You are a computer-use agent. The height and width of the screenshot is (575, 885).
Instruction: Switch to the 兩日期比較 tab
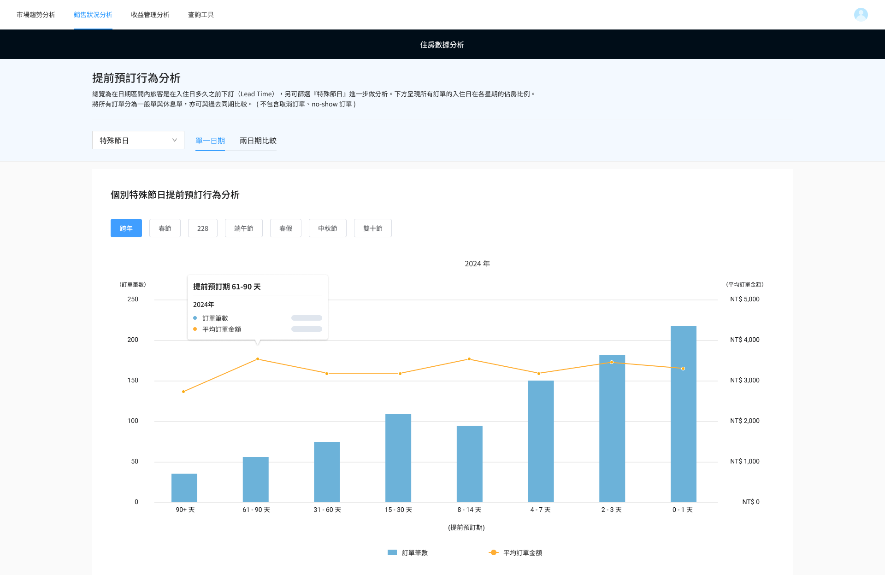tap(258, 141)
